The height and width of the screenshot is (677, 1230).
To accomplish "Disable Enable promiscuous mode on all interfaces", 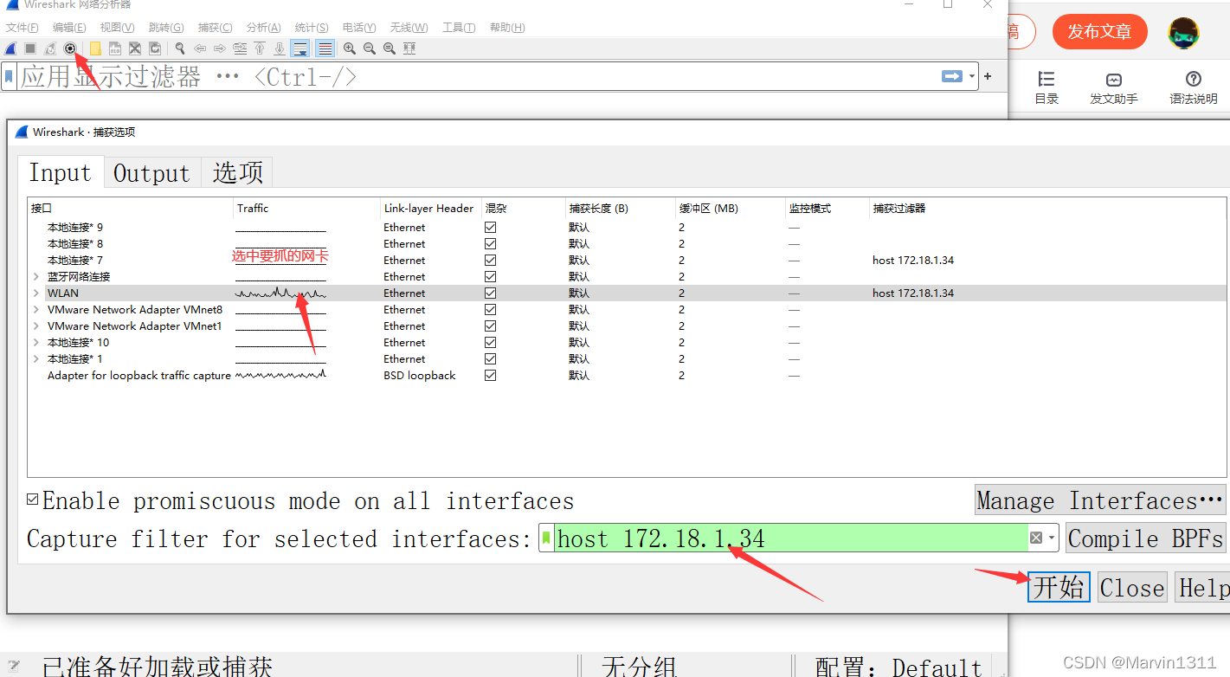I will (32, 500).
